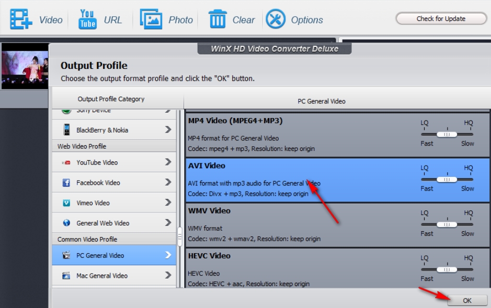491x308 pixels.
Task: Select Mac General Video profile category
Action: click(x=114, y=276)
